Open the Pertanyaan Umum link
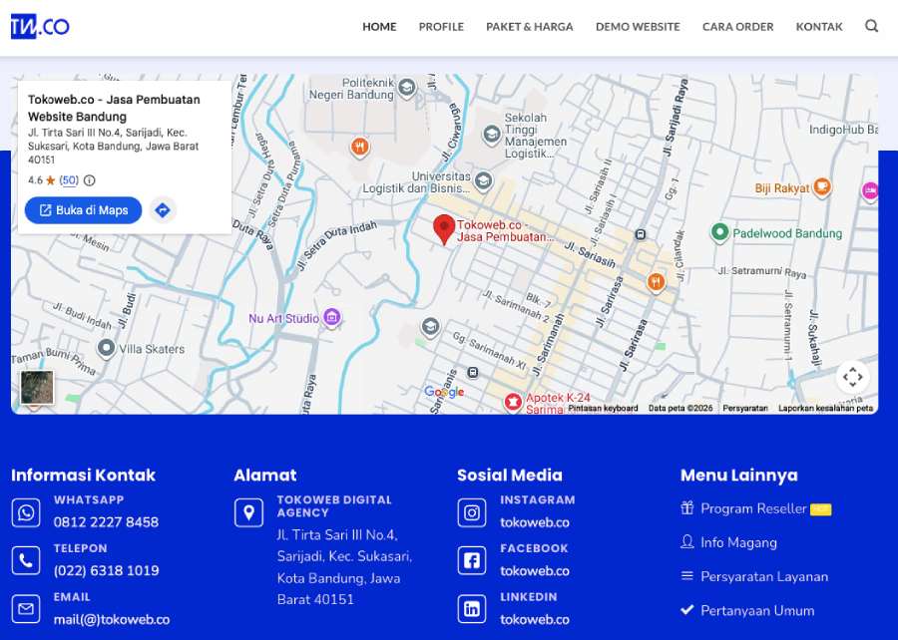Image resolution: width=898 pixels, height=640 pixels. click(757, 610)
